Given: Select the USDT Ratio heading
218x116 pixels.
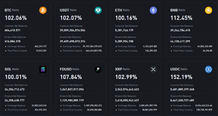Looking at the screenshot, I should [68, 10].
